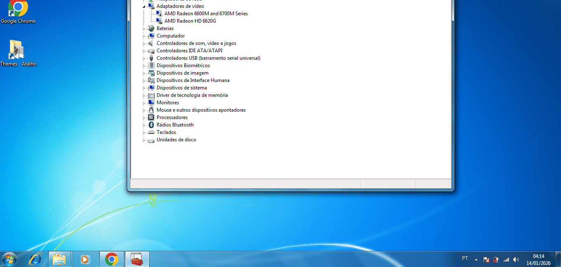Viewport: 561px width, 267px height.
Task: Click the Baterias category icon
Action: coord(151,28)
